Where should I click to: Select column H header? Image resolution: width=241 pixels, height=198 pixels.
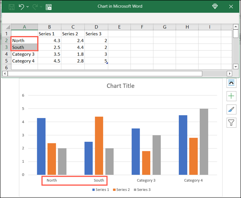tap(187, 27)
